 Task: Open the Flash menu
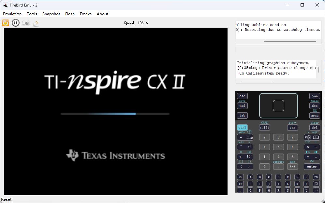click(x=70, y=14)
